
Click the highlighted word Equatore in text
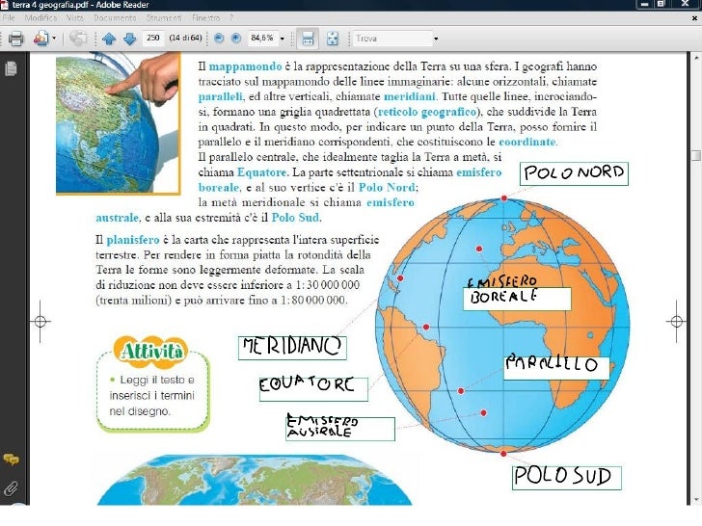coord(262,172)
